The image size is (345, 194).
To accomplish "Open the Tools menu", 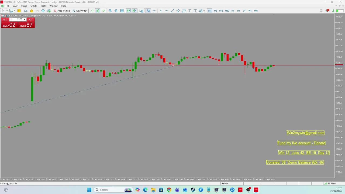I will [43, 6].
